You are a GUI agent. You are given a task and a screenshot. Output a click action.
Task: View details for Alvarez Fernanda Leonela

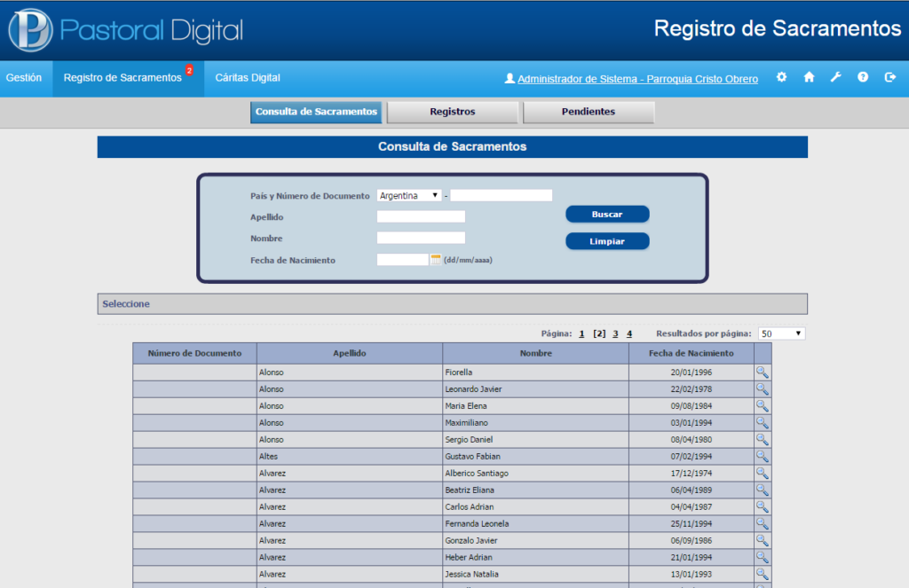763,523
